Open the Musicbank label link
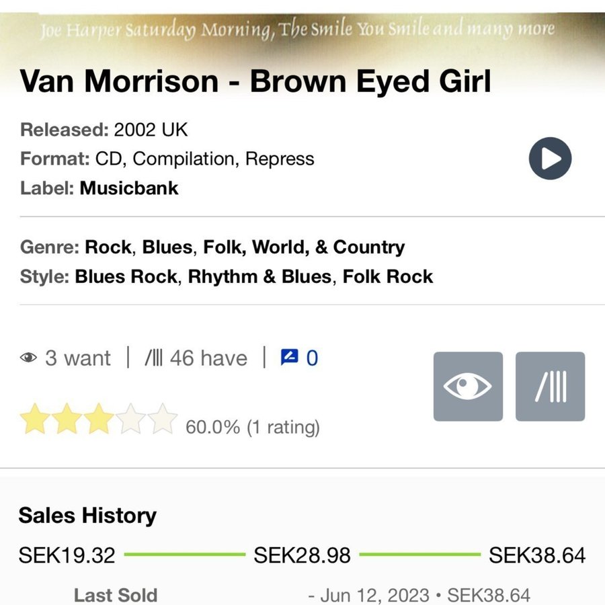Screen dimensions: 605x605 129,188
